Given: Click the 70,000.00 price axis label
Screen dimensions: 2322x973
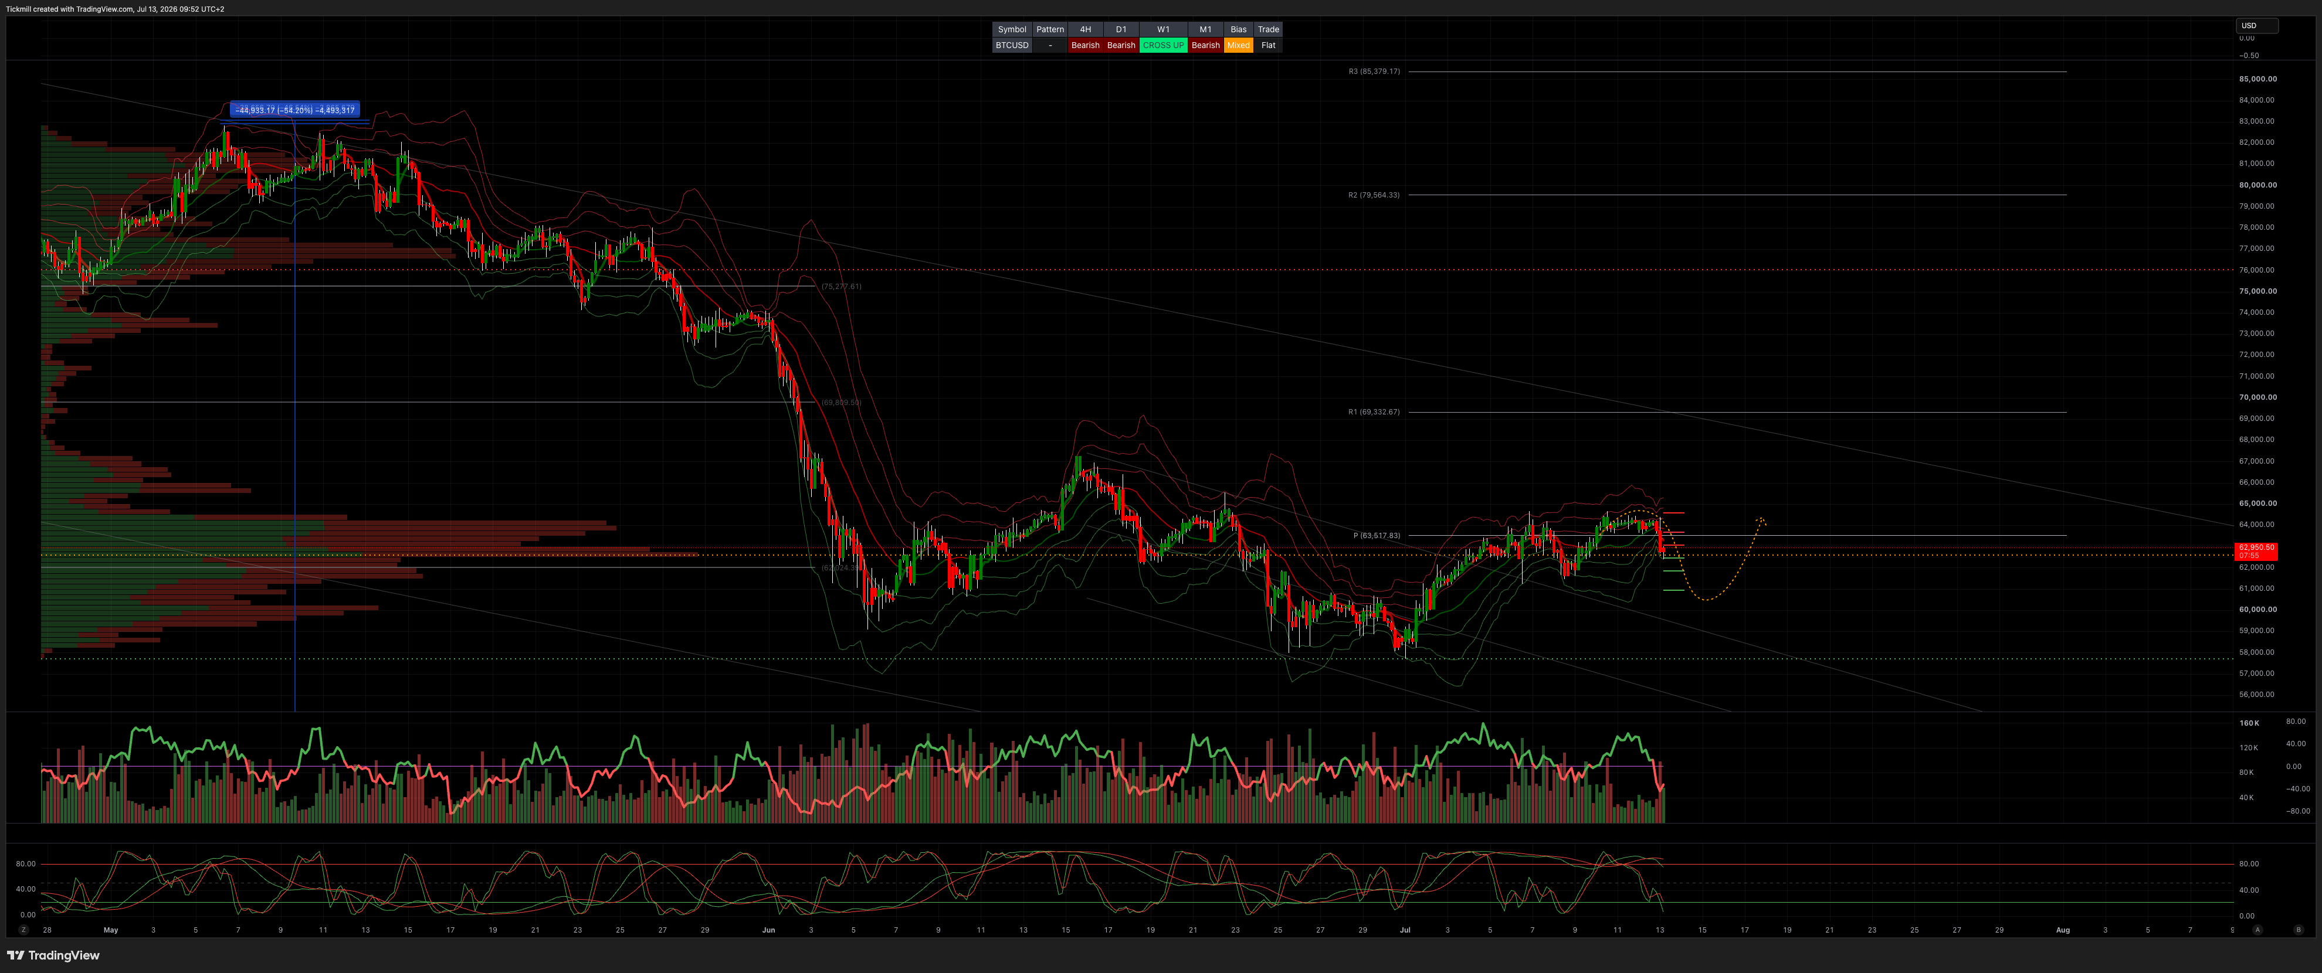Looking at the screenshot, I should (x=2257, y=397).
